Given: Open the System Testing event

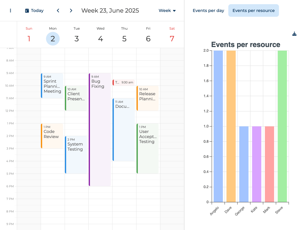Looking at the screenshot, I should [x=76, y=155].
